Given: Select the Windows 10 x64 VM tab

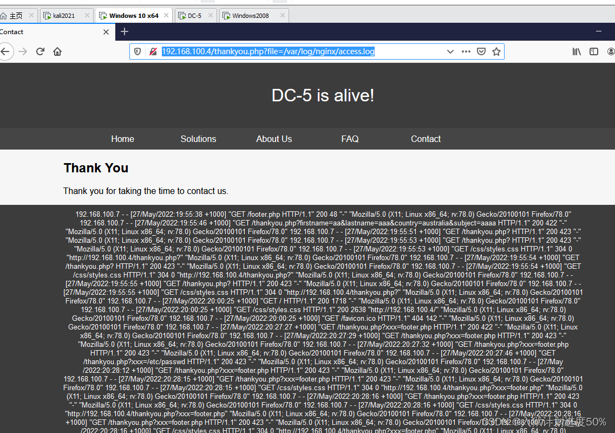Looking at the screenshot, I should [x=134, y=16].
